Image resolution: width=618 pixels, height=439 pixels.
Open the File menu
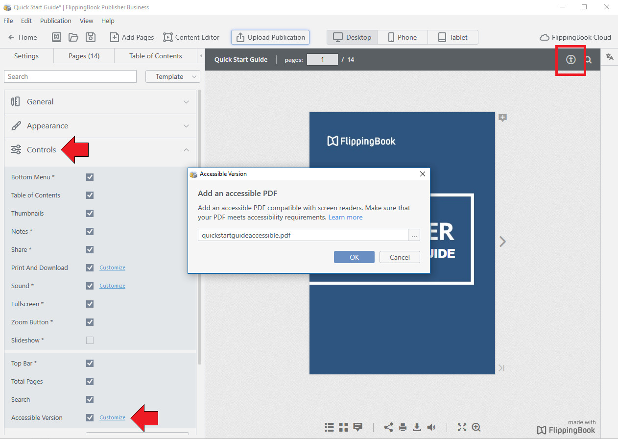(8, 21)
